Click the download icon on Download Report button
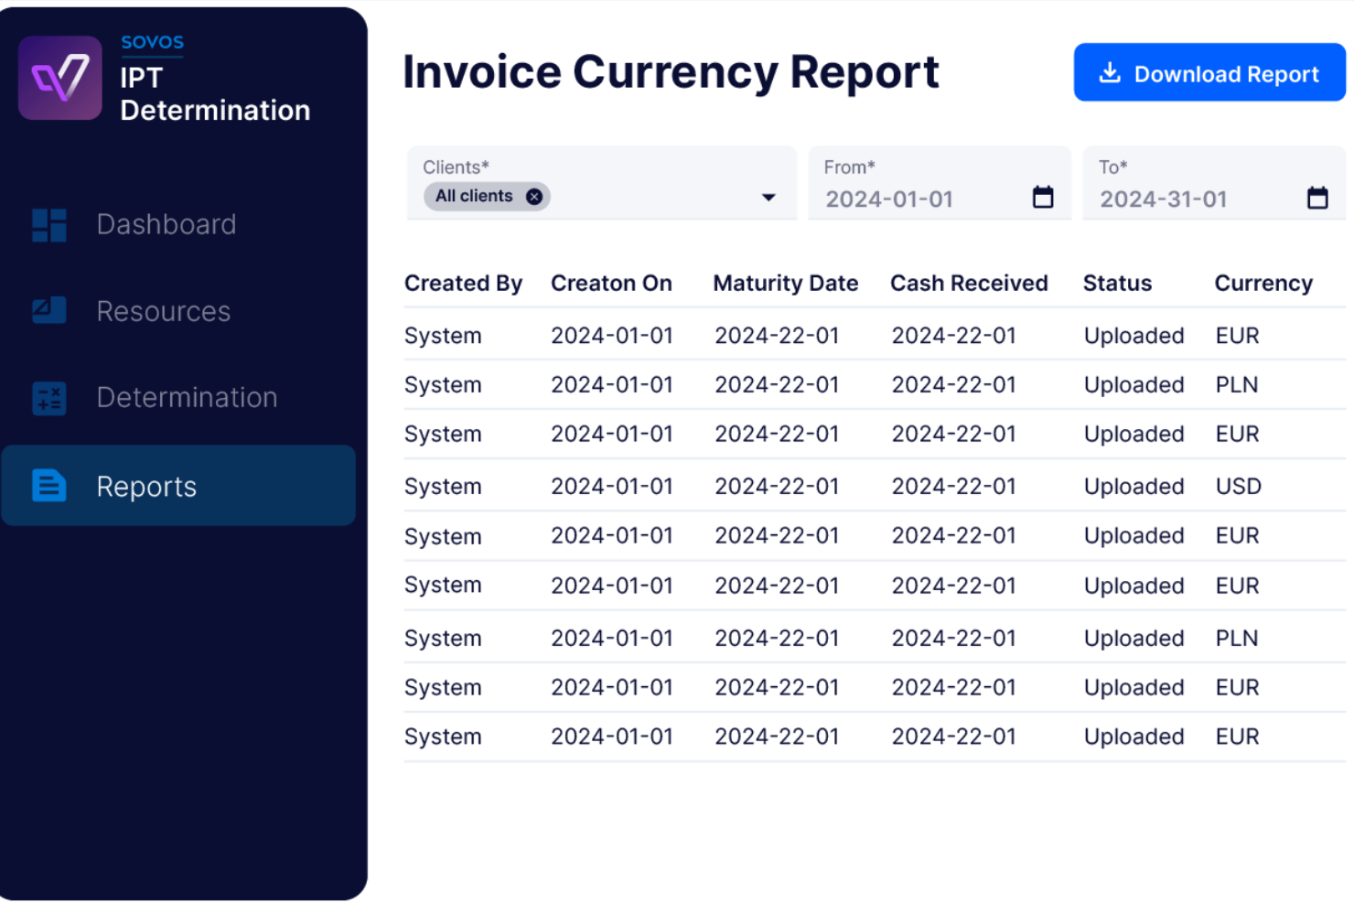 click(x=1110, y=72)
